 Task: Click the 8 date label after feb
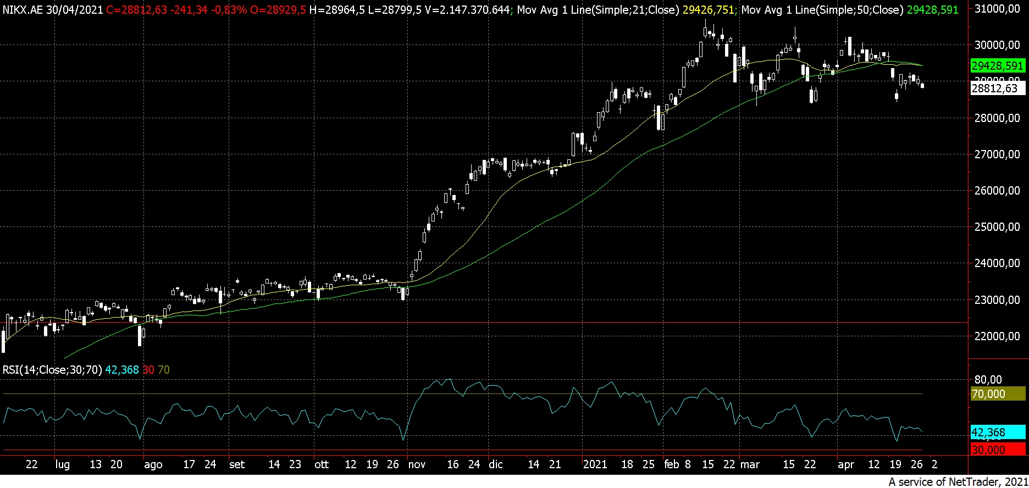(x=688, y=464)
